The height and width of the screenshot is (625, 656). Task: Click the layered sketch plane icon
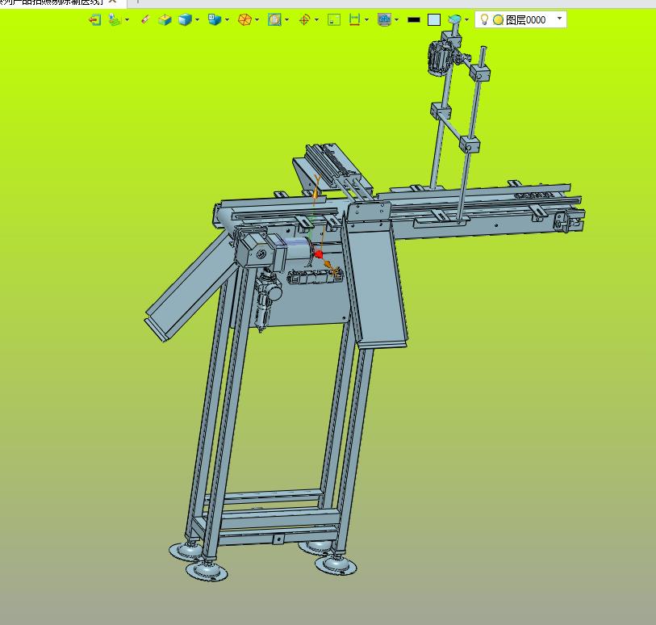point(115,19)
